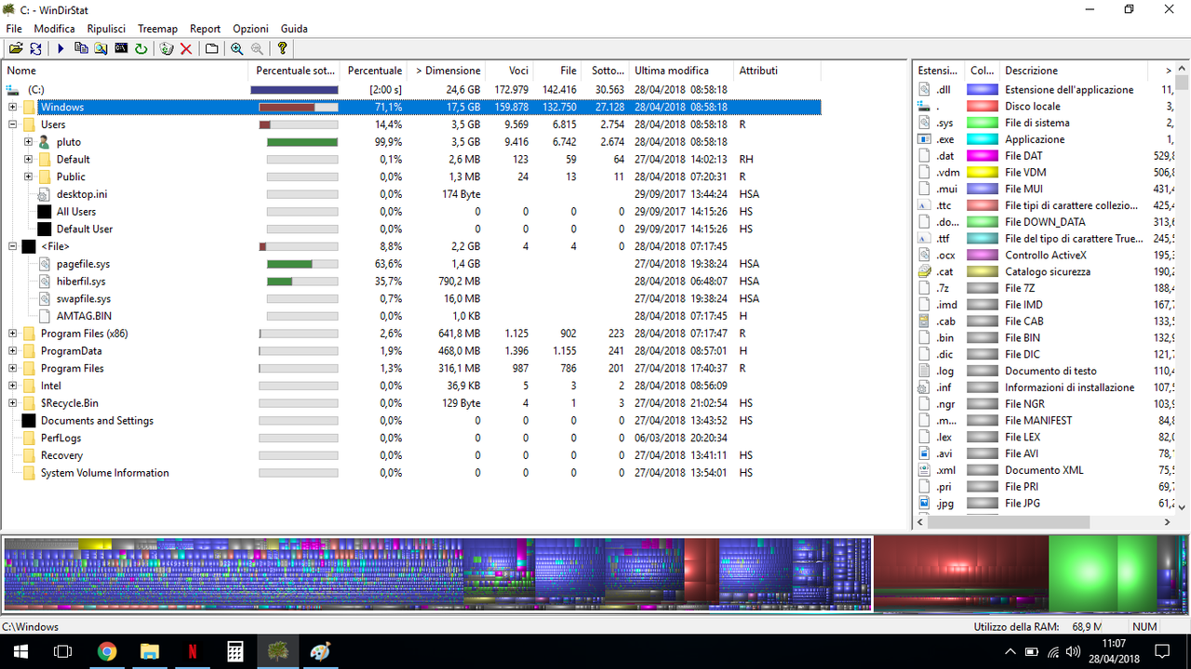Expand the Public folder node
The width and height of the screenshot is (1191, 669).
coord(29,177)
